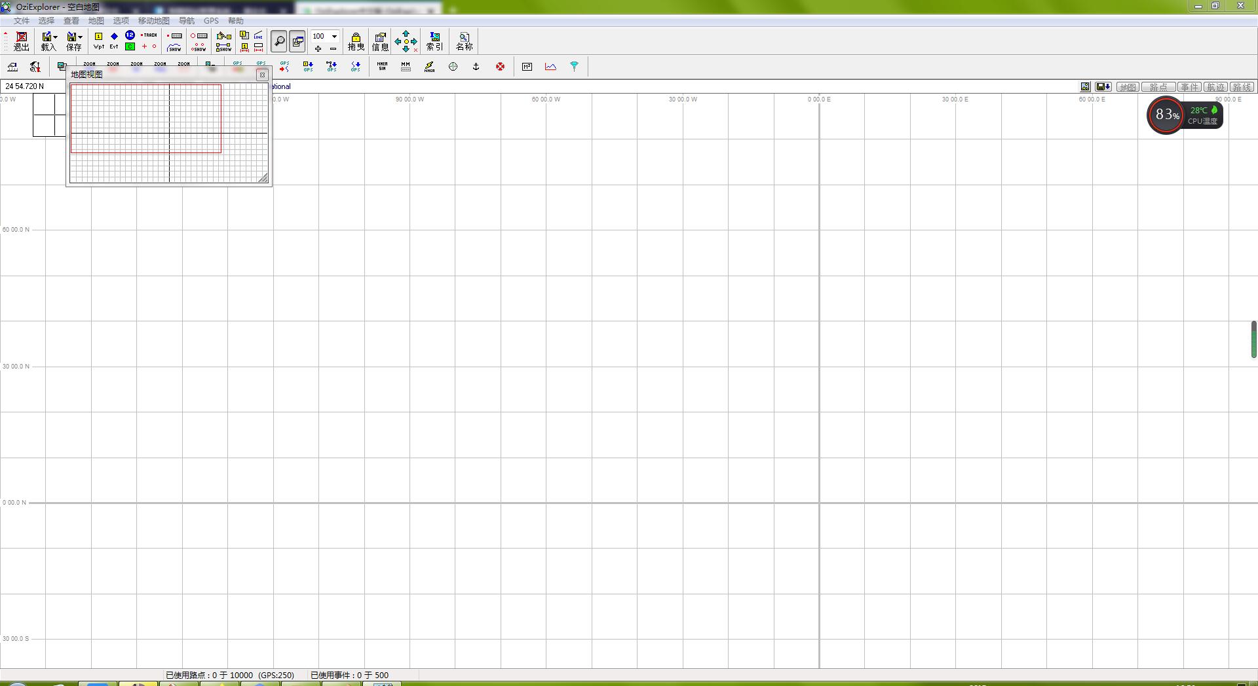
Task: Click the 名称 name search button
Action: tap(464, 41)
